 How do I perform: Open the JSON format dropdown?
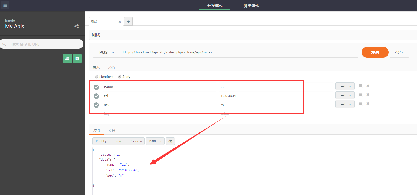[155, 141]
